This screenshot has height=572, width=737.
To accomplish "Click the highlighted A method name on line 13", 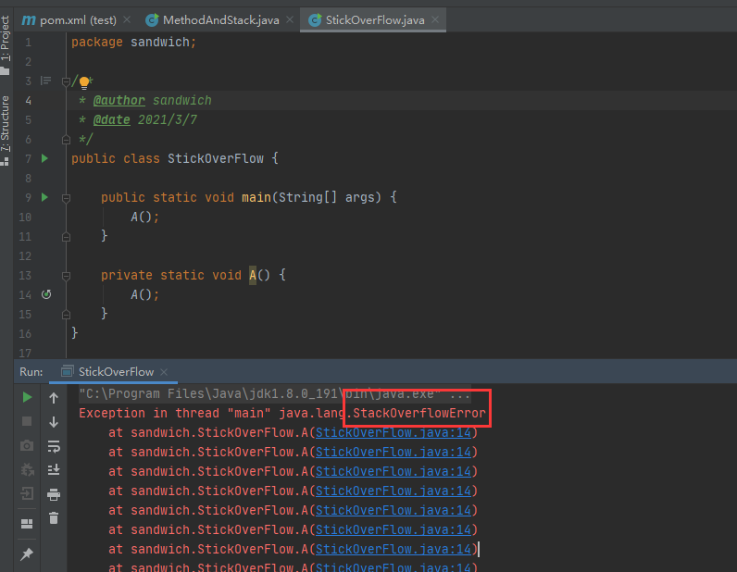I will (x=253, y=275).
